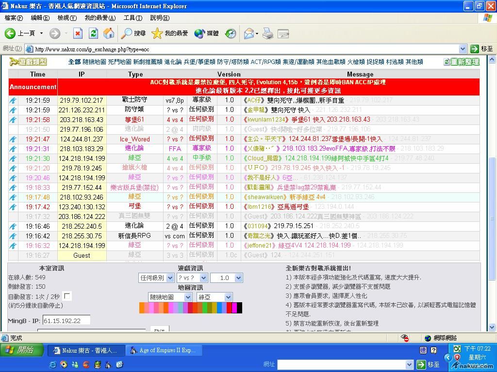Screen dimensions: 497x372
Task: Click the Print toolbar icon
Action: (268, 33)
